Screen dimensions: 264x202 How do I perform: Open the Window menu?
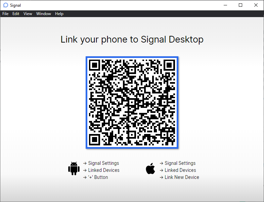click(x=44, y=14)
